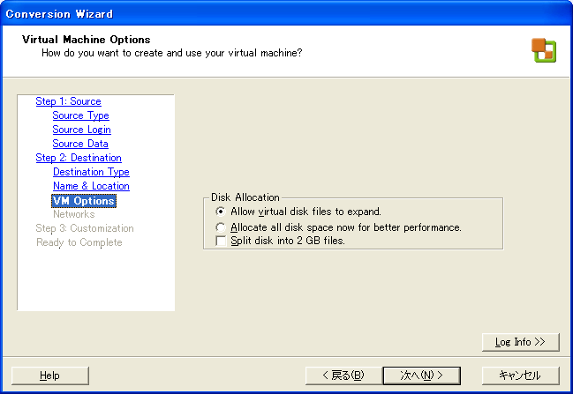Select 'Allow virtual disk files to expand' option
Viewport: 573px width, 394px height.
(221, 212)
